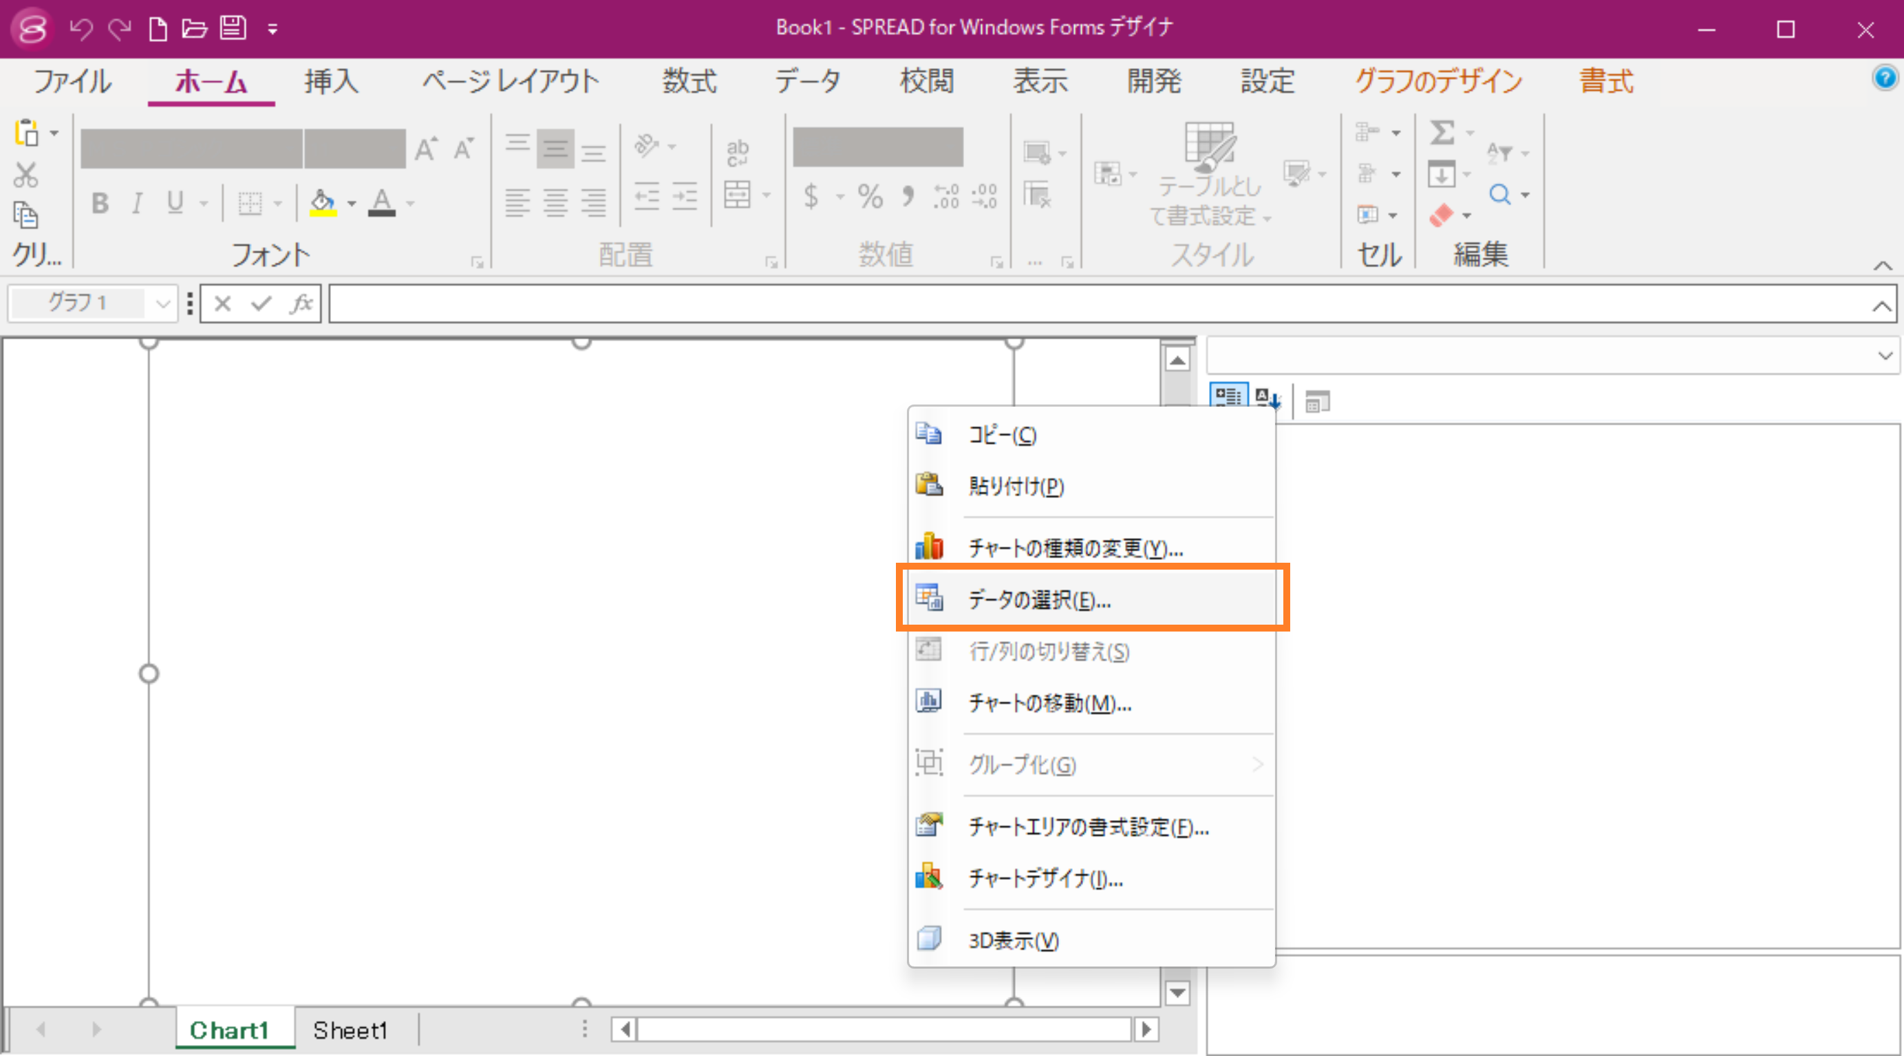The width and height of the screenshot is (1904, 1056).
Task: Switch to the ページ レイアウト tab
Action: [510, 80]
